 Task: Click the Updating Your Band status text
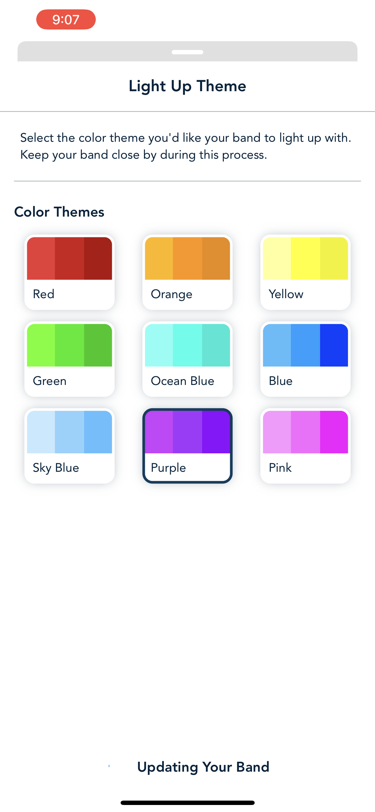point(203,767)
